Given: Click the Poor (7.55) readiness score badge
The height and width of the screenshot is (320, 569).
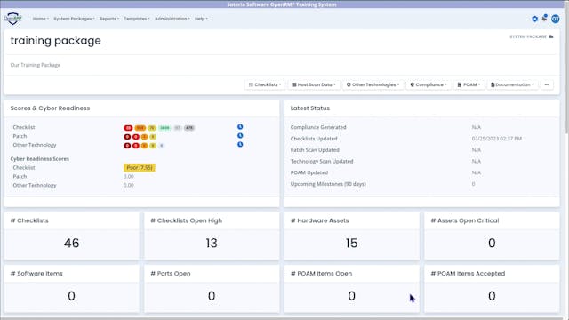Looking at the screenshot, I should [x=140, y=168].
